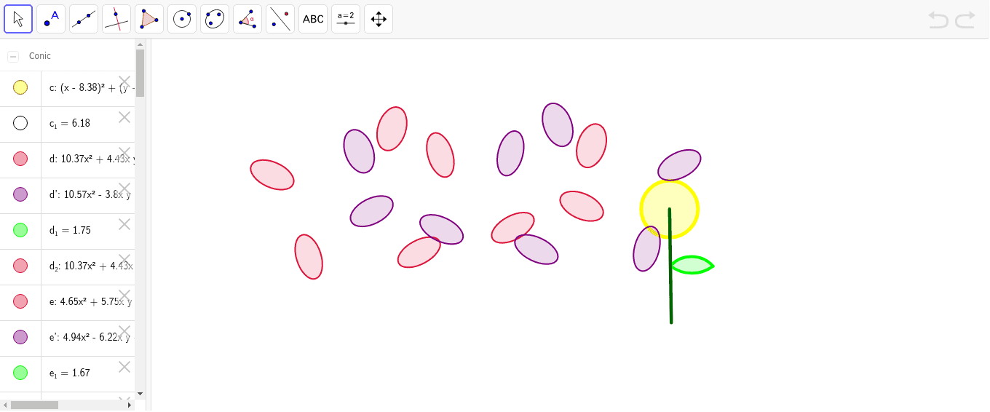Image resolution: width=990 pixels, height=412 pixels.
Task: Select the Ellipse conic tool
Action: pos(215,19)
